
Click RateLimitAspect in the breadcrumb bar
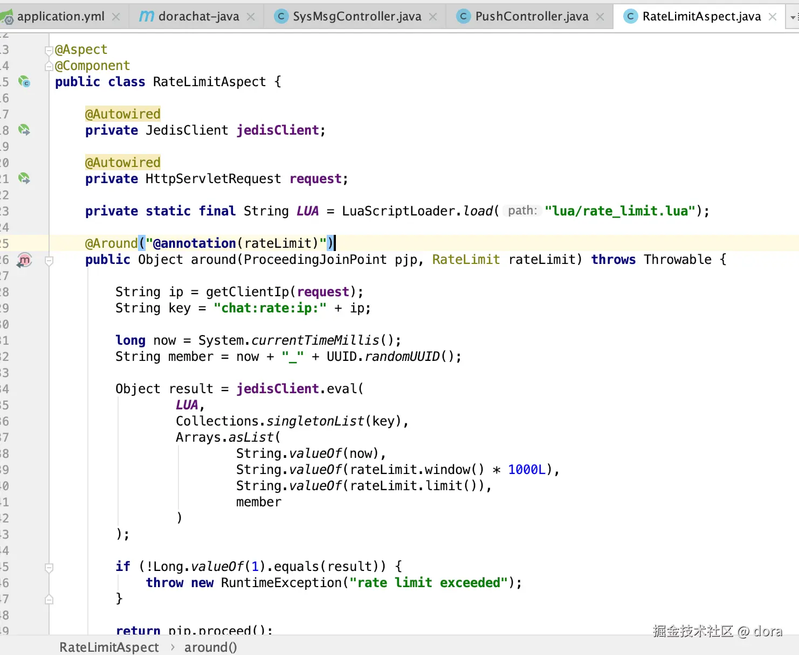tap(109, 647)
